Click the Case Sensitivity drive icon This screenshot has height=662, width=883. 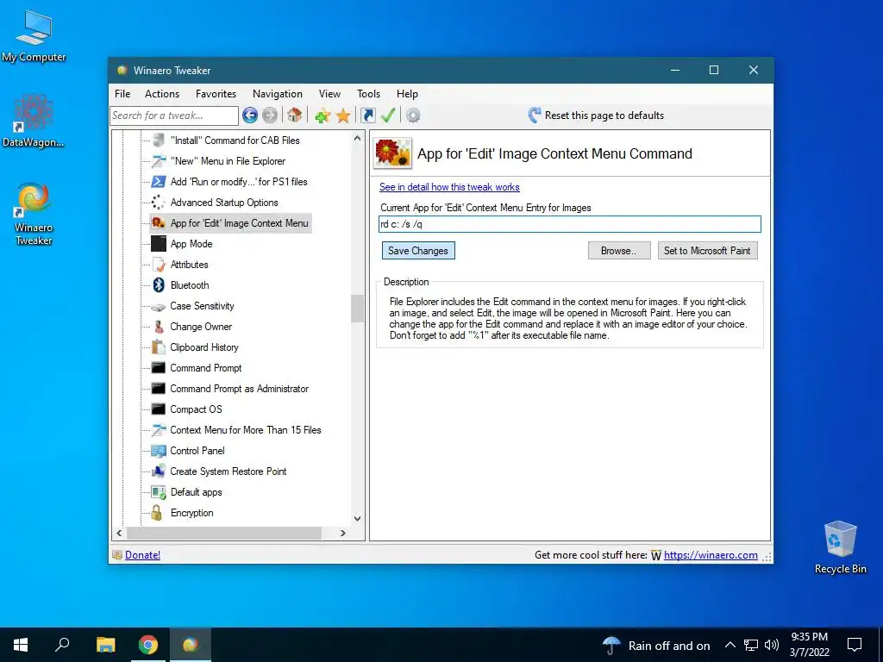pyautogui.click(x=159, y=307)
